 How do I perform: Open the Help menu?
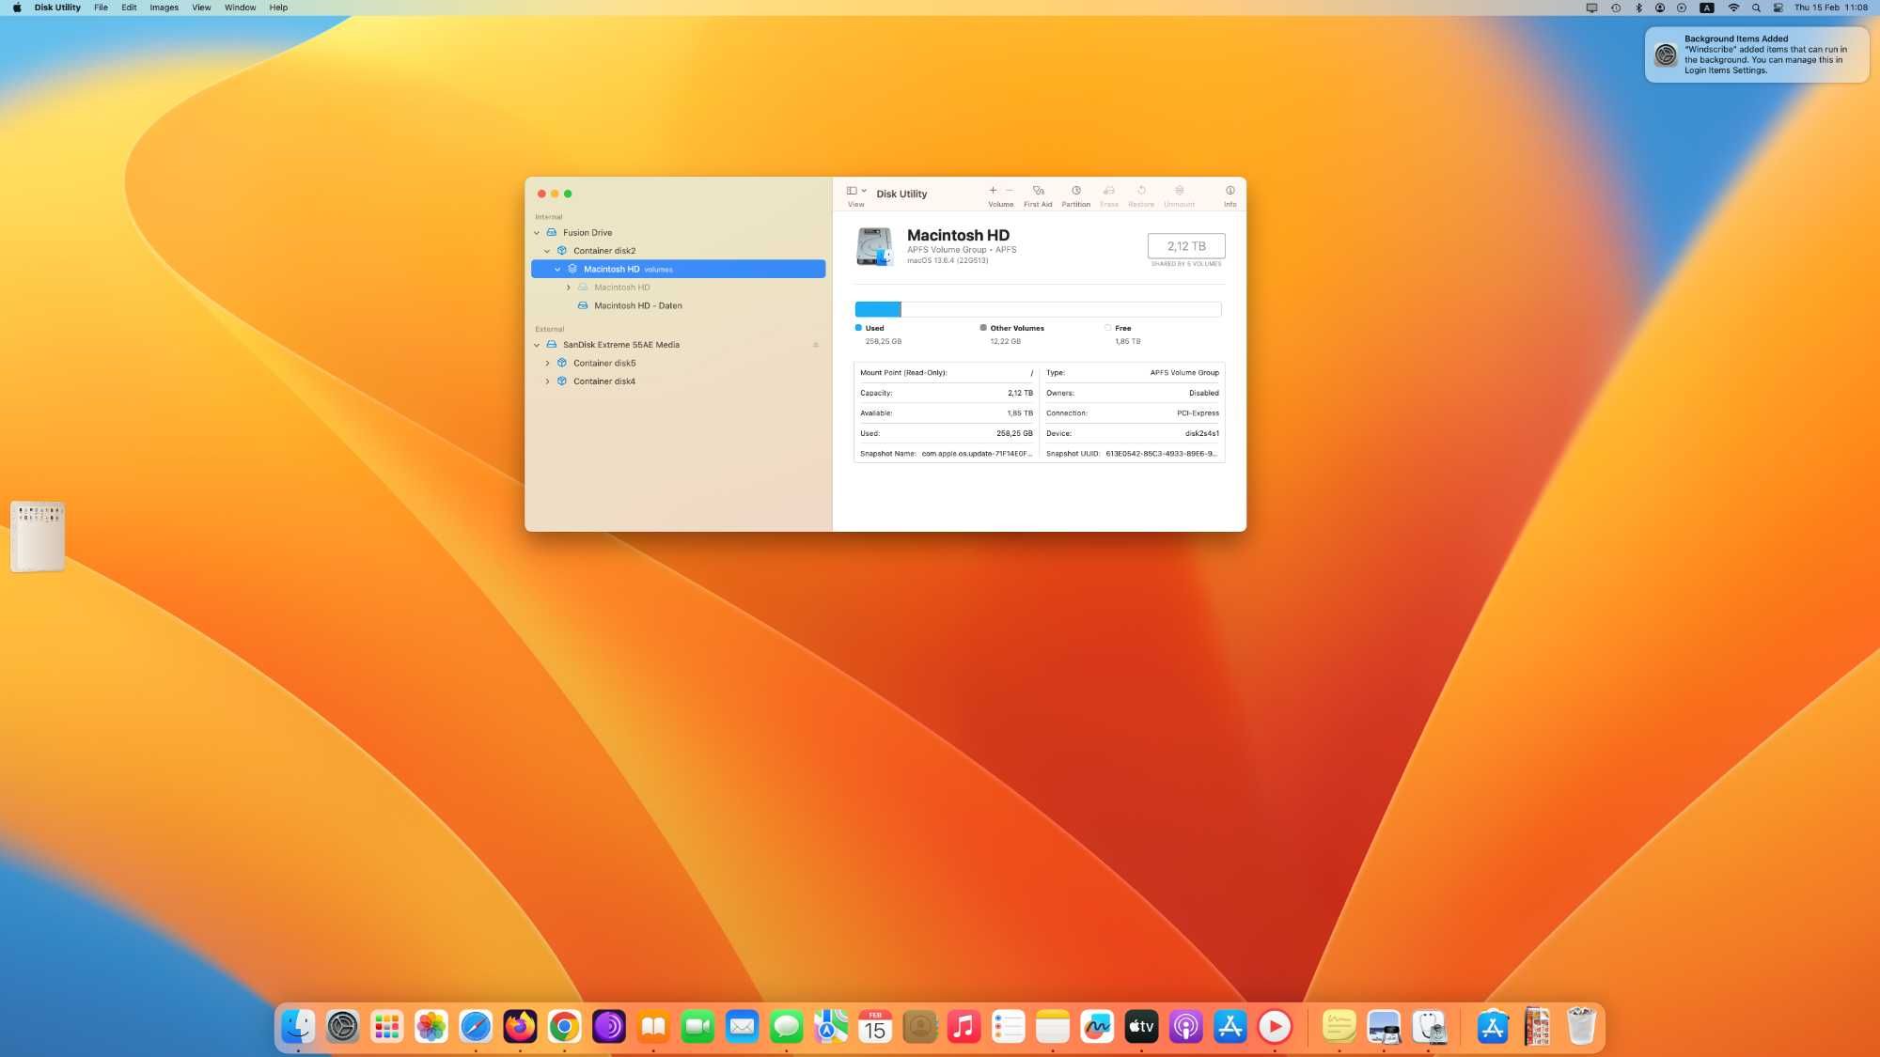(278, 8)
